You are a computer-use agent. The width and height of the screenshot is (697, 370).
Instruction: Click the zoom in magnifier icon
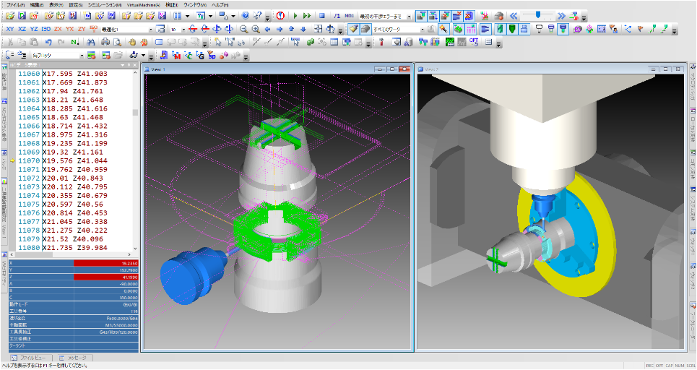tap(256, 29)
